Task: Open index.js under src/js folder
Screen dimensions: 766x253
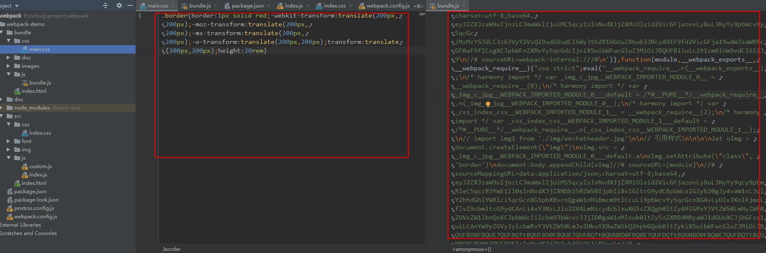Action: pyautogui.click(x=38, y=174)
